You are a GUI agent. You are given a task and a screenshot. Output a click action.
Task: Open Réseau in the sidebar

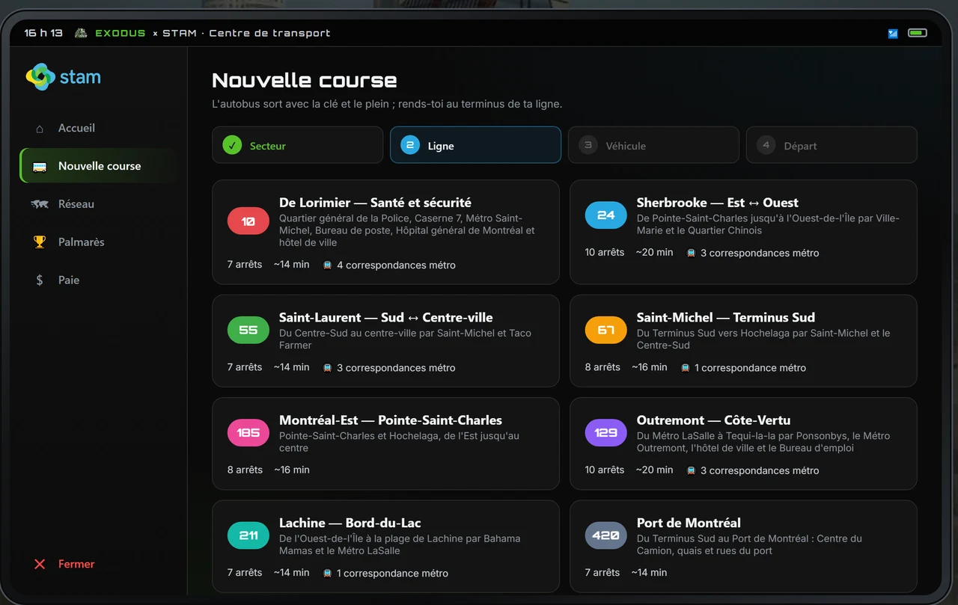[x=98, y=204]
